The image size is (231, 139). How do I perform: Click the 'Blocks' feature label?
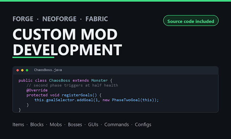coord(37,125)
